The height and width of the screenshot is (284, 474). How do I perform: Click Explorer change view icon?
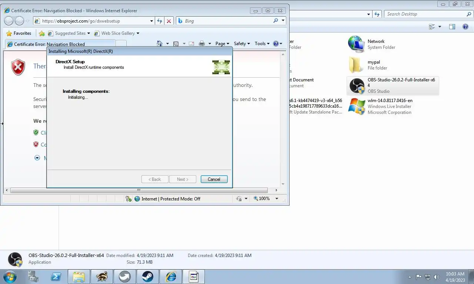point(432,27)
